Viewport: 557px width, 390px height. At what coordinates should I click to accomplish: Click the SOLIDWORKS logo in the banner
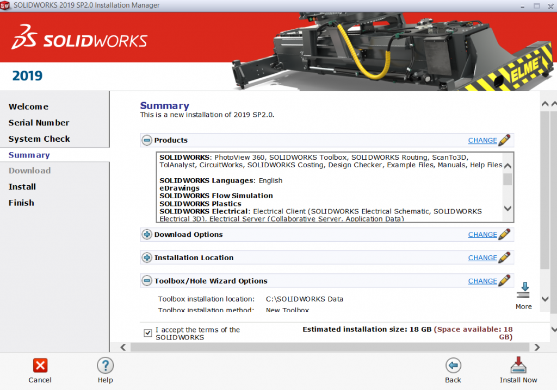point(79,37)
